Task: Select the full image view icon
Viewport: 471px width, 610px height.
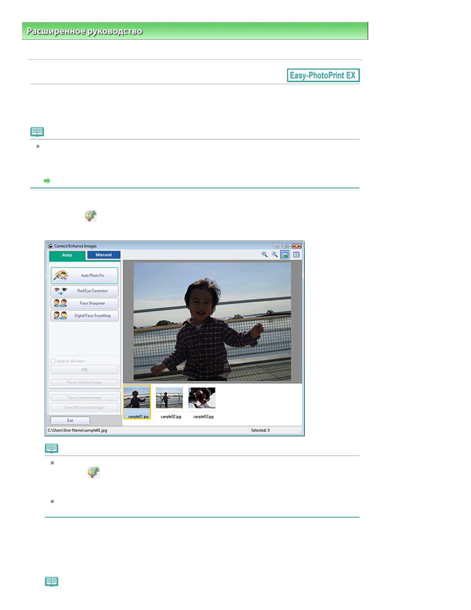Action: [x=285, y=255]
